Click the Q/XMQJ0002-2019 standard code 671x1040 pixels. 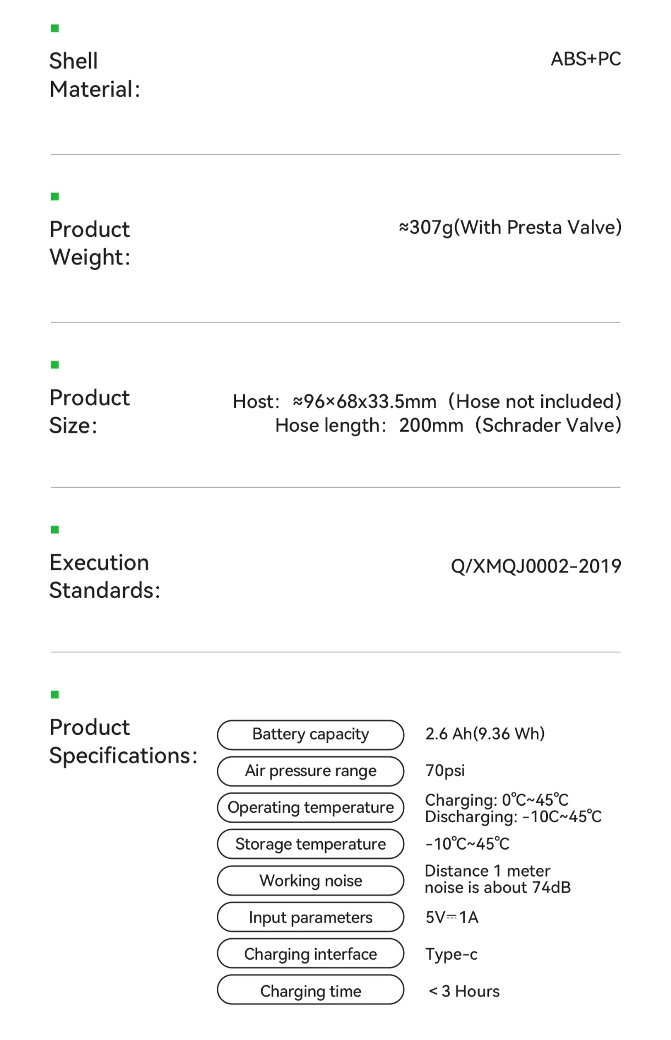(x=536, y=566)
